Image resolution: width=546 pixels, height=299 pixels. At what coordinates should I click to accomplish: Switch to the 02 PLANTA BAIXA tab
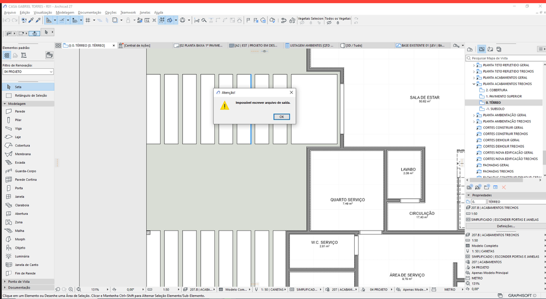pos(200,45)
